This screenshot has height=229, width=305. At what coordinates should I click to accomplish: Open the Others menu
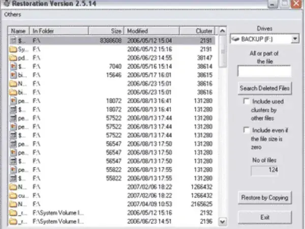pyautogui.click(x=12, y=14)
